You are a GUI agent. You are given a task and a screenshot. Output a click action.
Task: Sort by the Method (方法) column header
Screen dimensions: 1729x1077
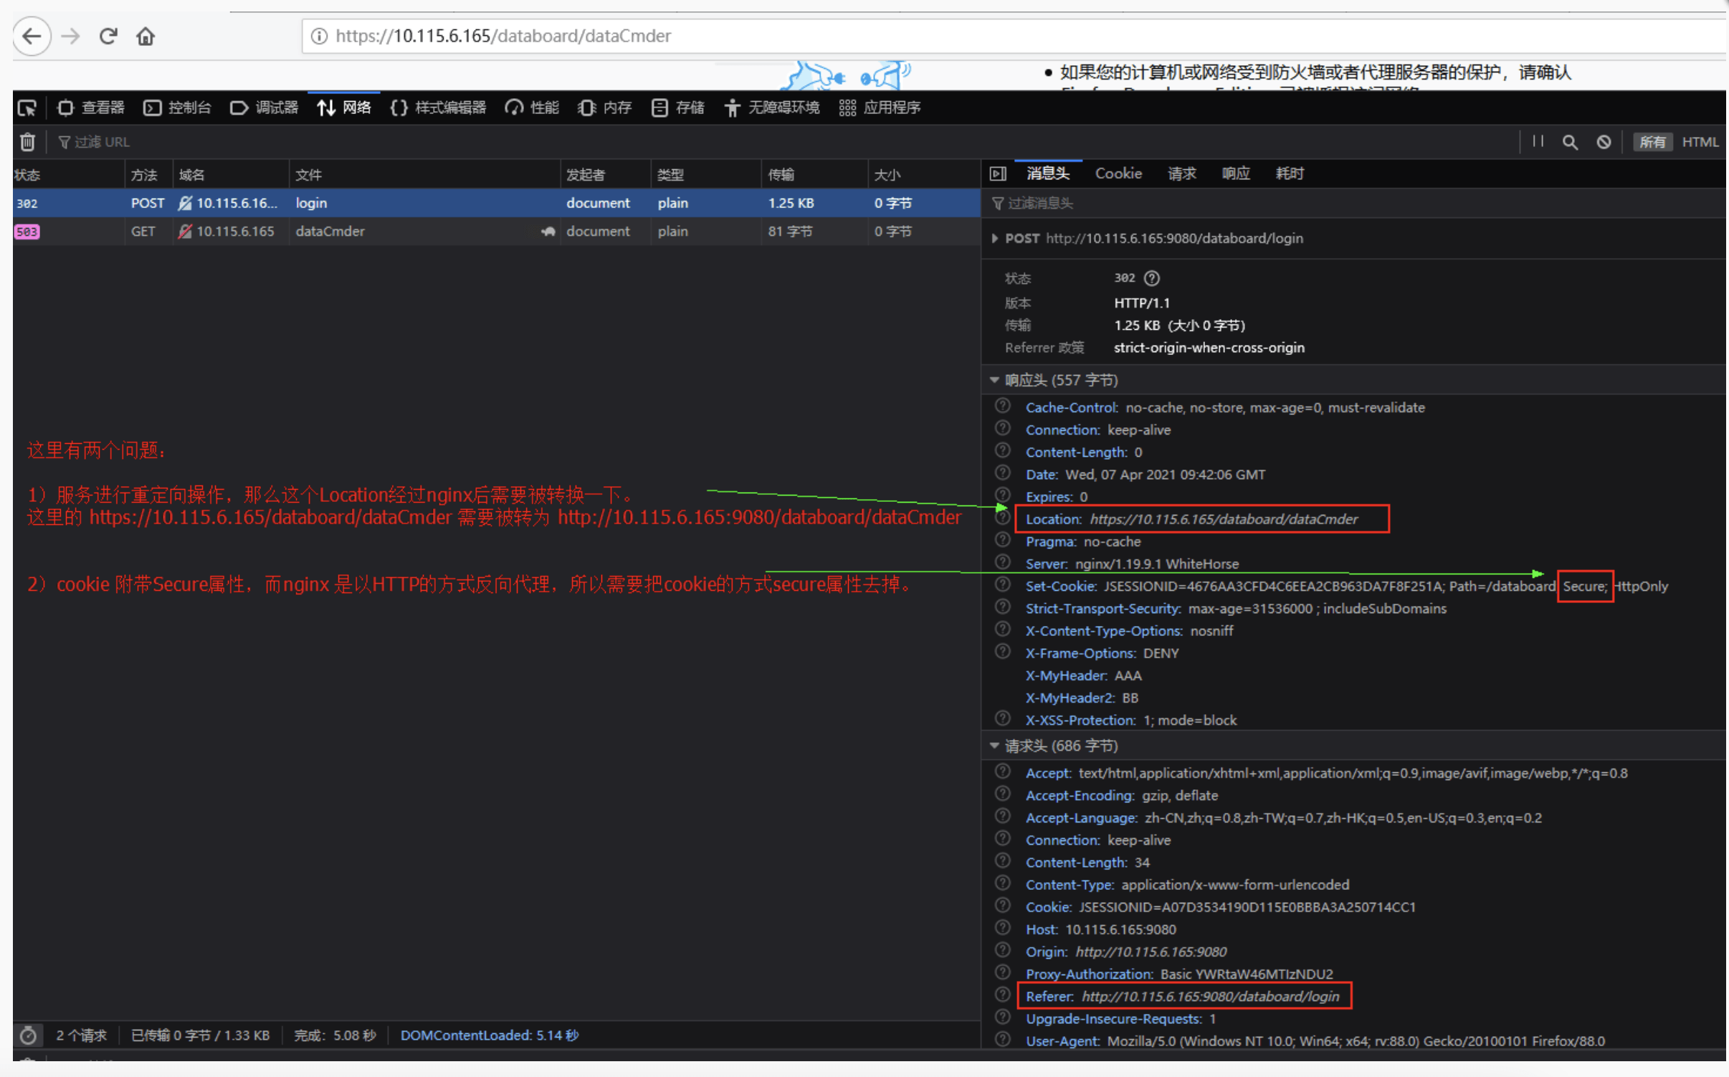(x=148, y=175)
